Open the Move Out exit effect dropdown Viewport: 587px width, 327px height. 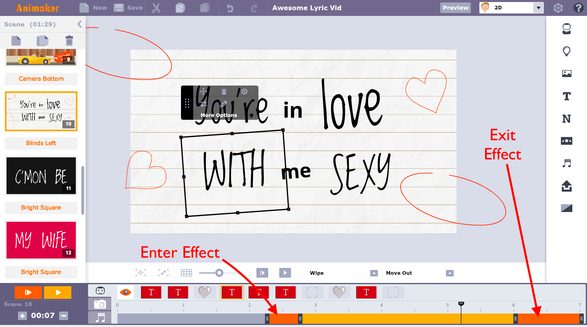(450, 273)
